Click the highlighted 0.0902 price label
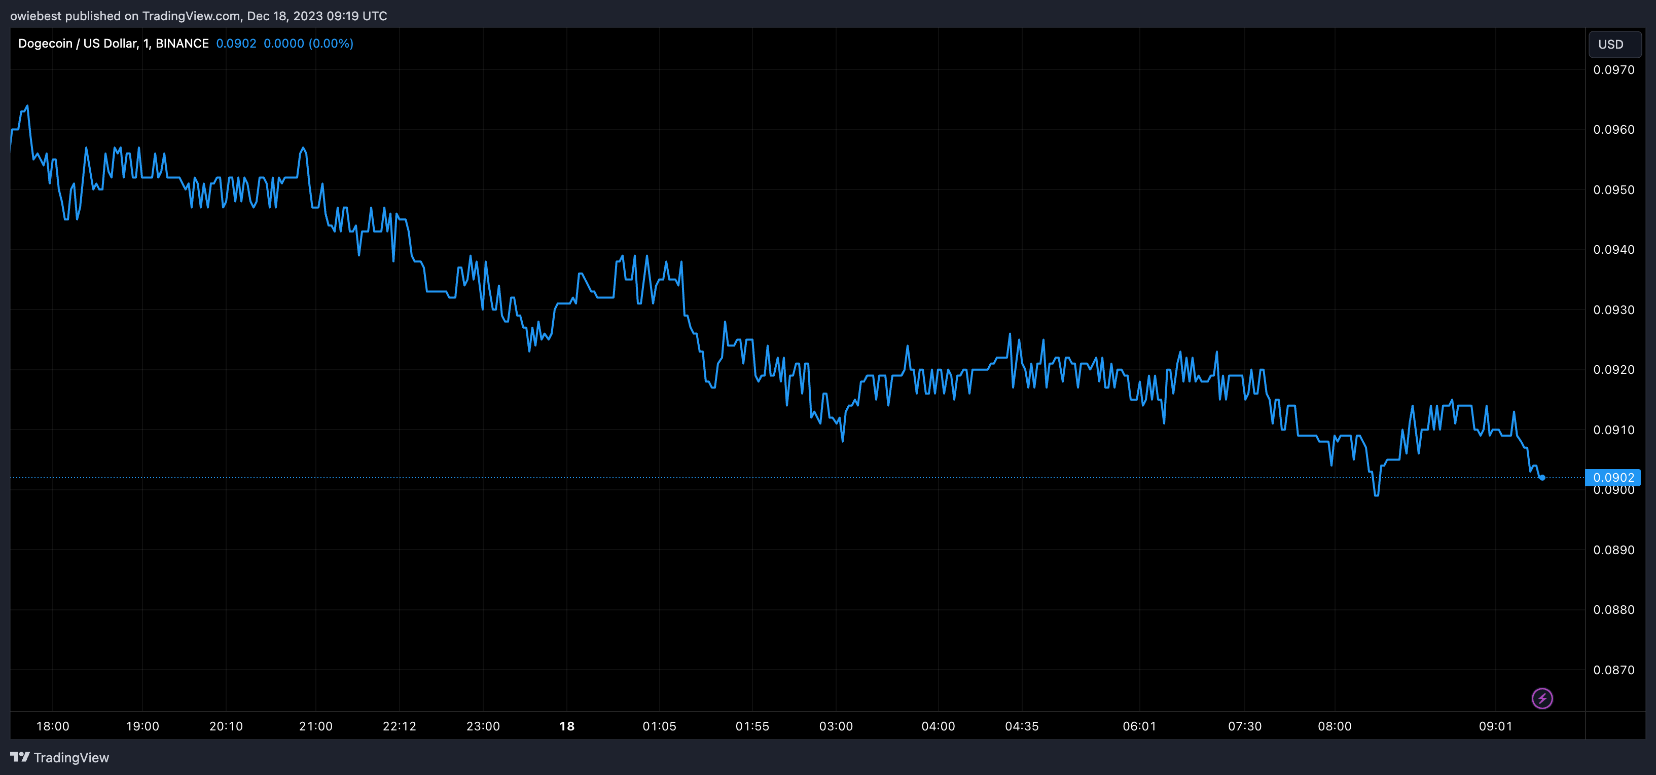Viewport: 1656px width, 775px height. coord(1612,477)
